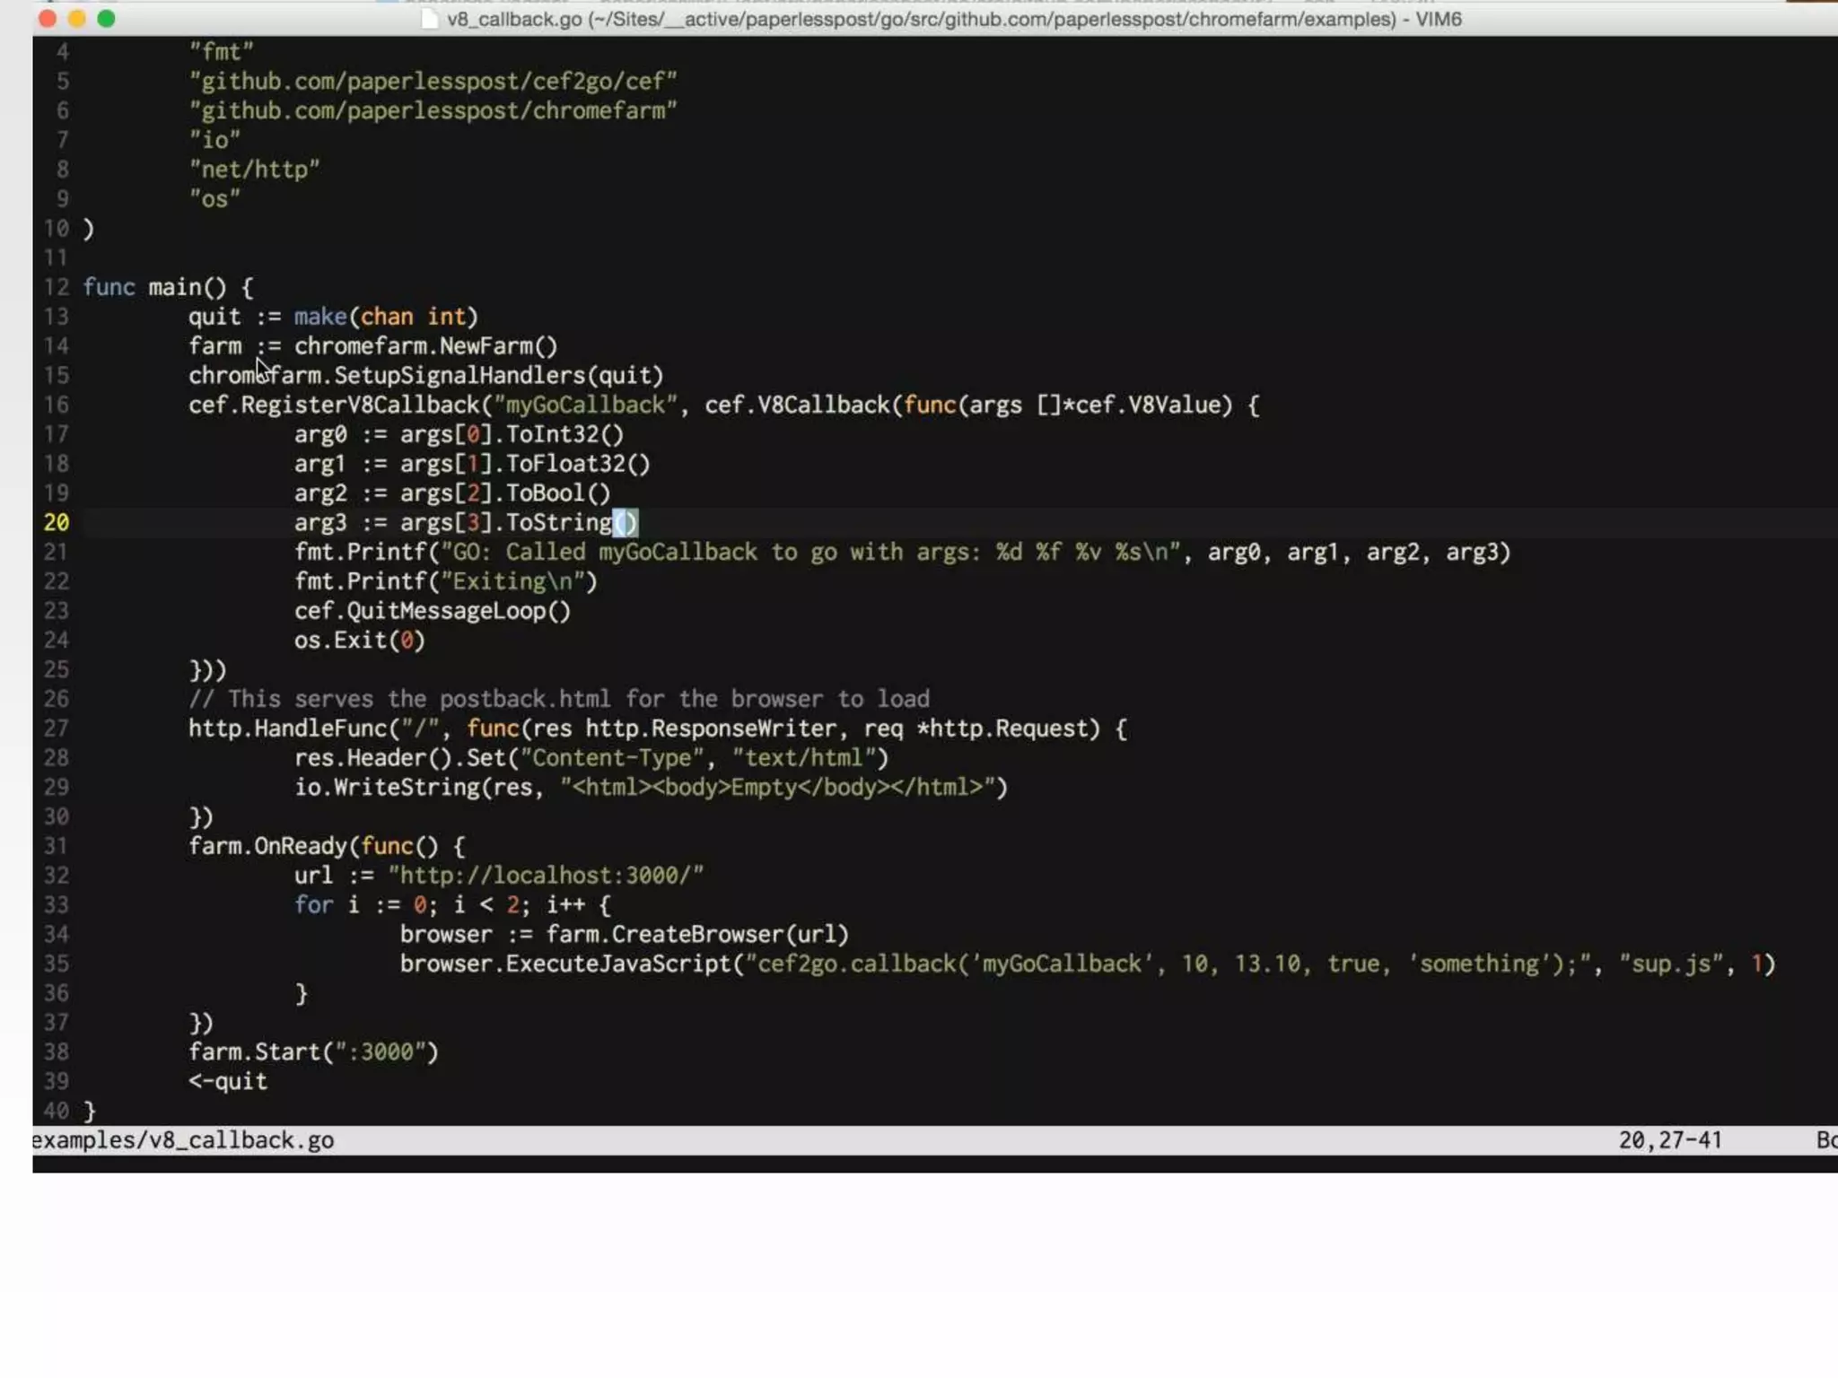Image resolution: width=1838 pixels, height=1378 pixels.
Task: Click the farm.Start(":3000") line
Action: tap(313, 1051)
